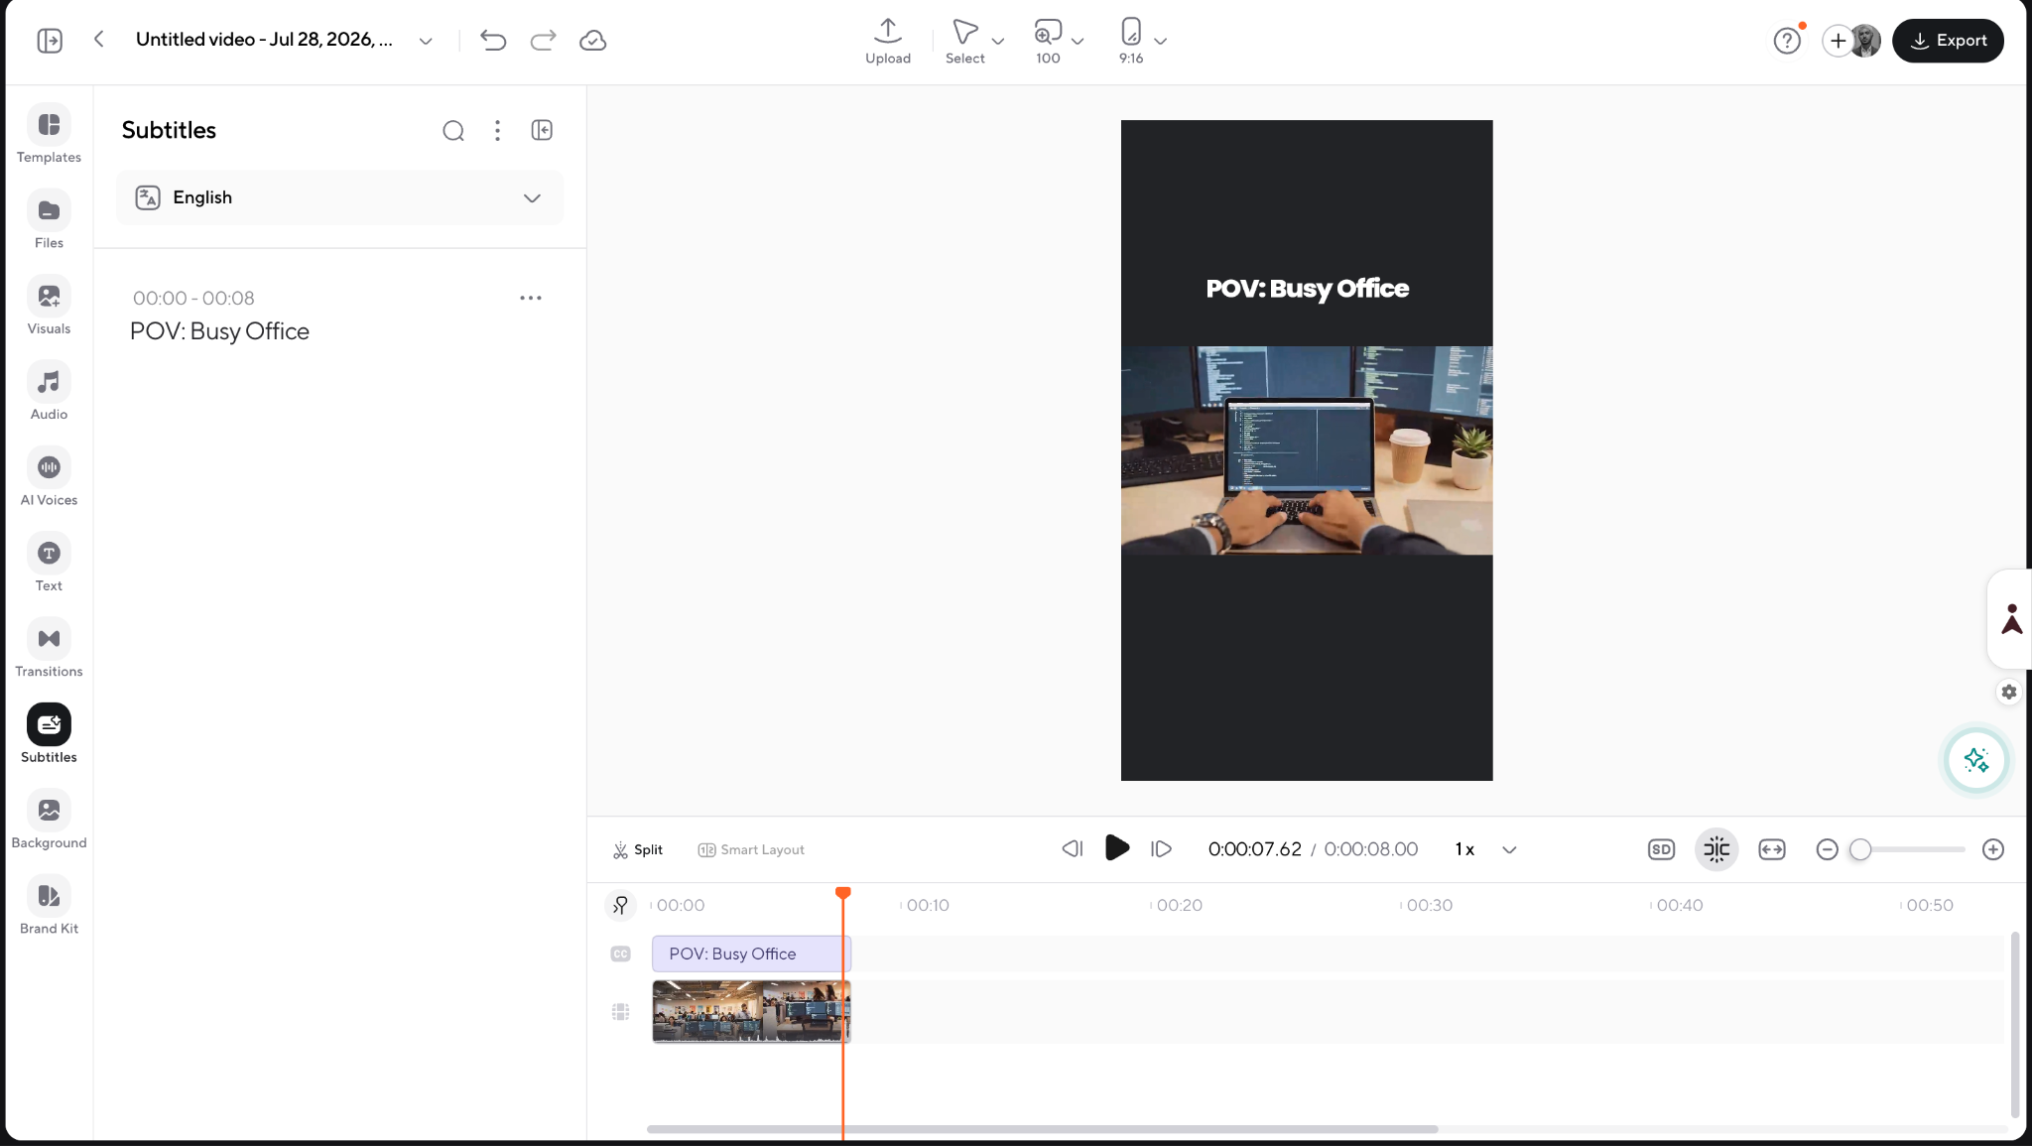Screen dimensions: 2032x1146
Task: Skip to next frame
Action: pyautogui.click(x=1161, y=849)
